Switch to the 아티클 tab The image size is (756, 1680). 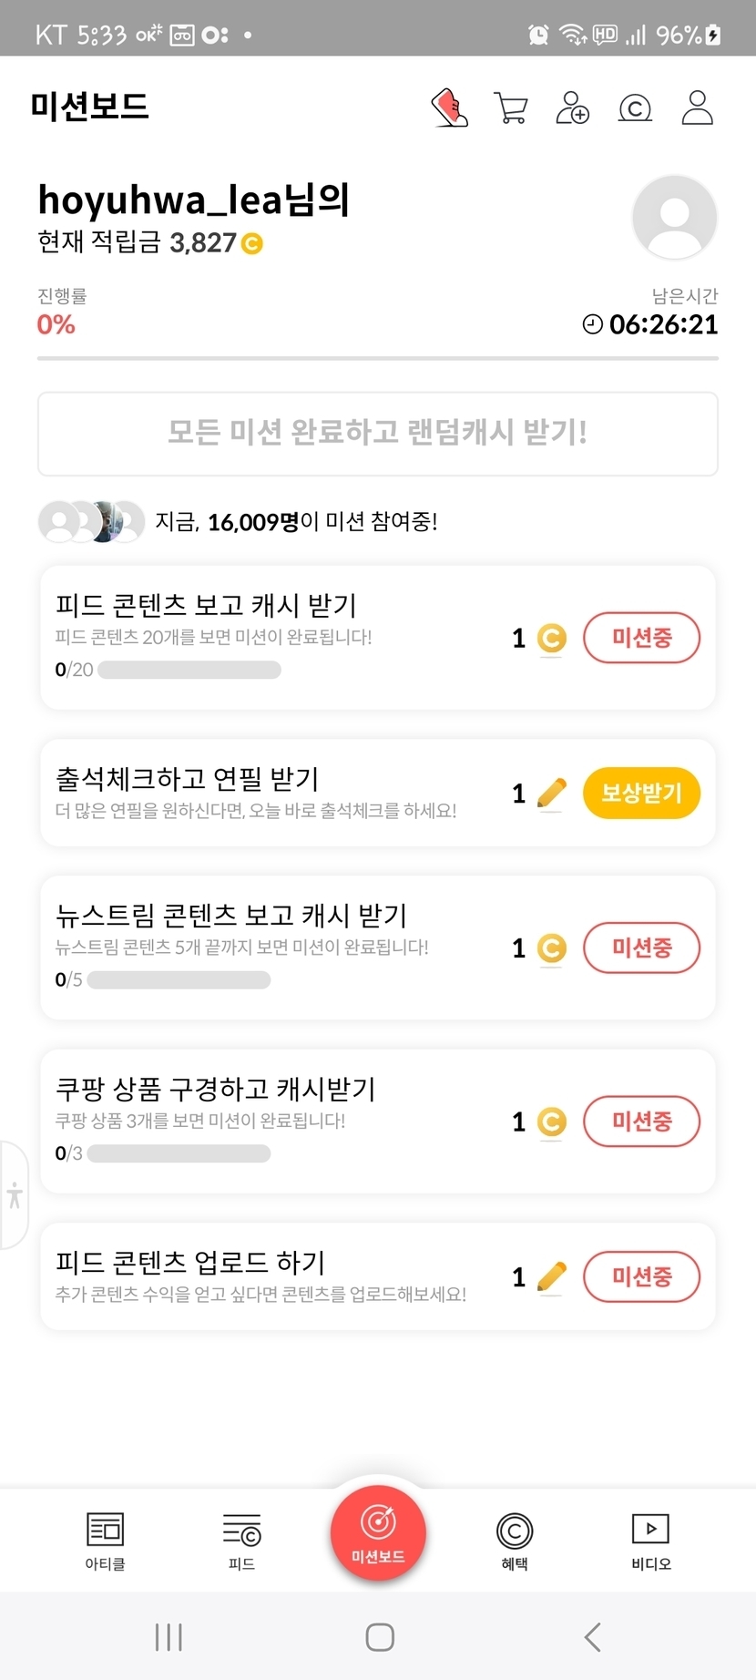105,1541
